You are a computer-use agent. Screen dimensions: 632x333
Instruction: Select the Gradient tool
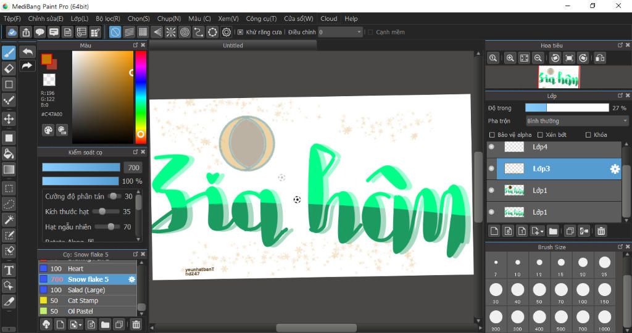point(9,170)
